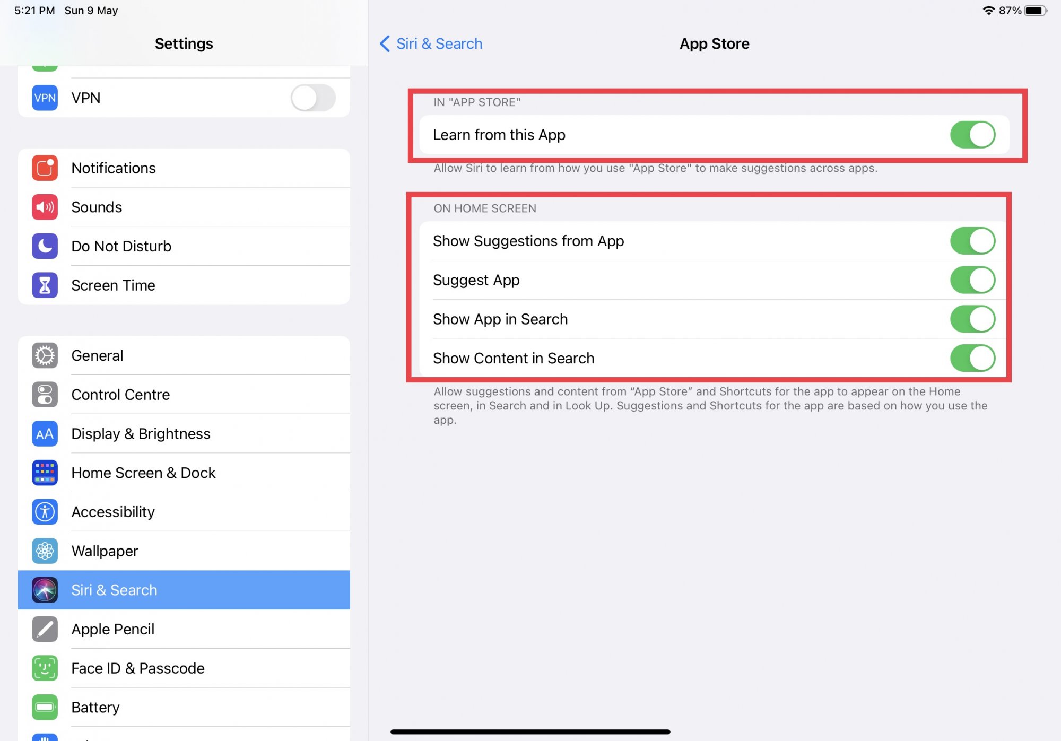The image size is (1061, 741).
Task: Go back to Siri & Search
Action: [431, 43]
